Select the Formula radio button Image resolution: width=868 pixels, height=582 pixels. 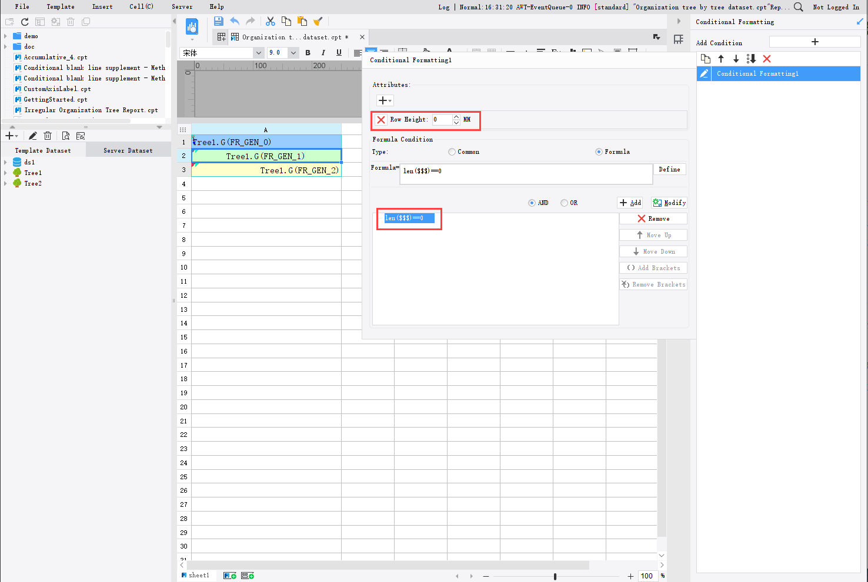tap(598, 152)
